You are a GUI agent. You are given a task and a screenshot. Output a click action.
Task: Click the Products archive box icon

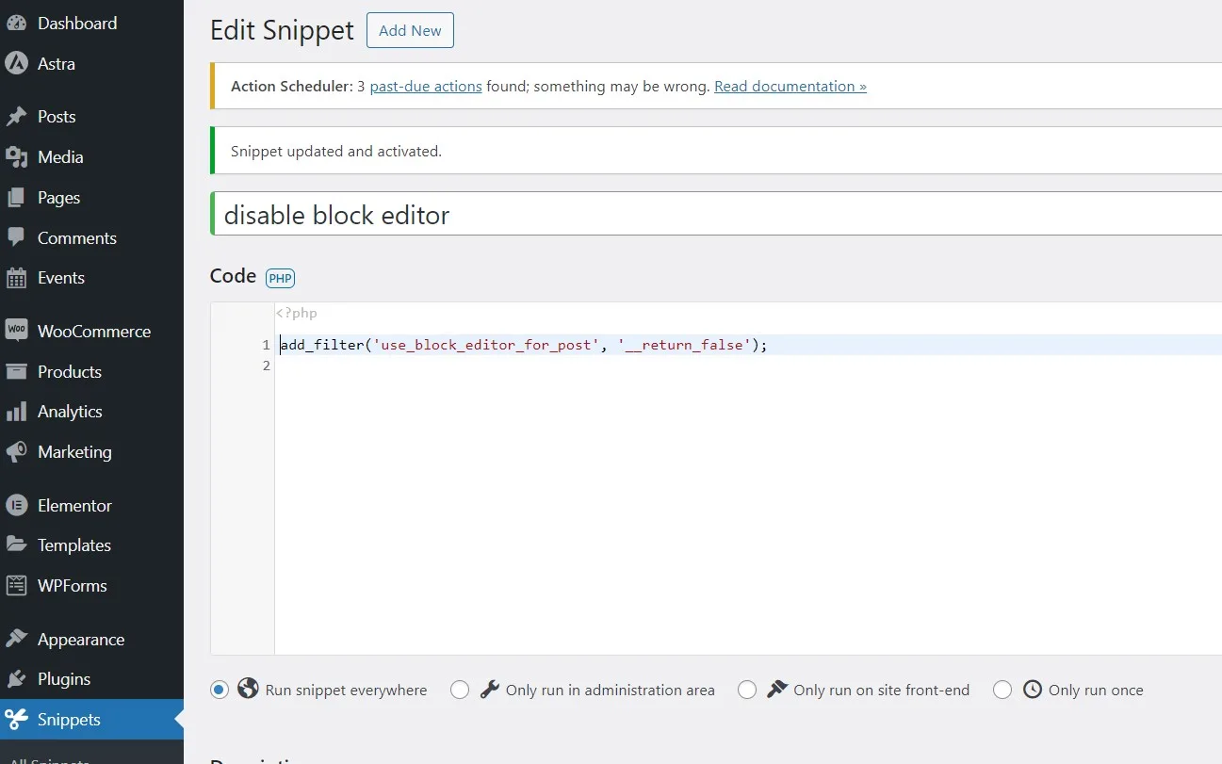point(16,371)
